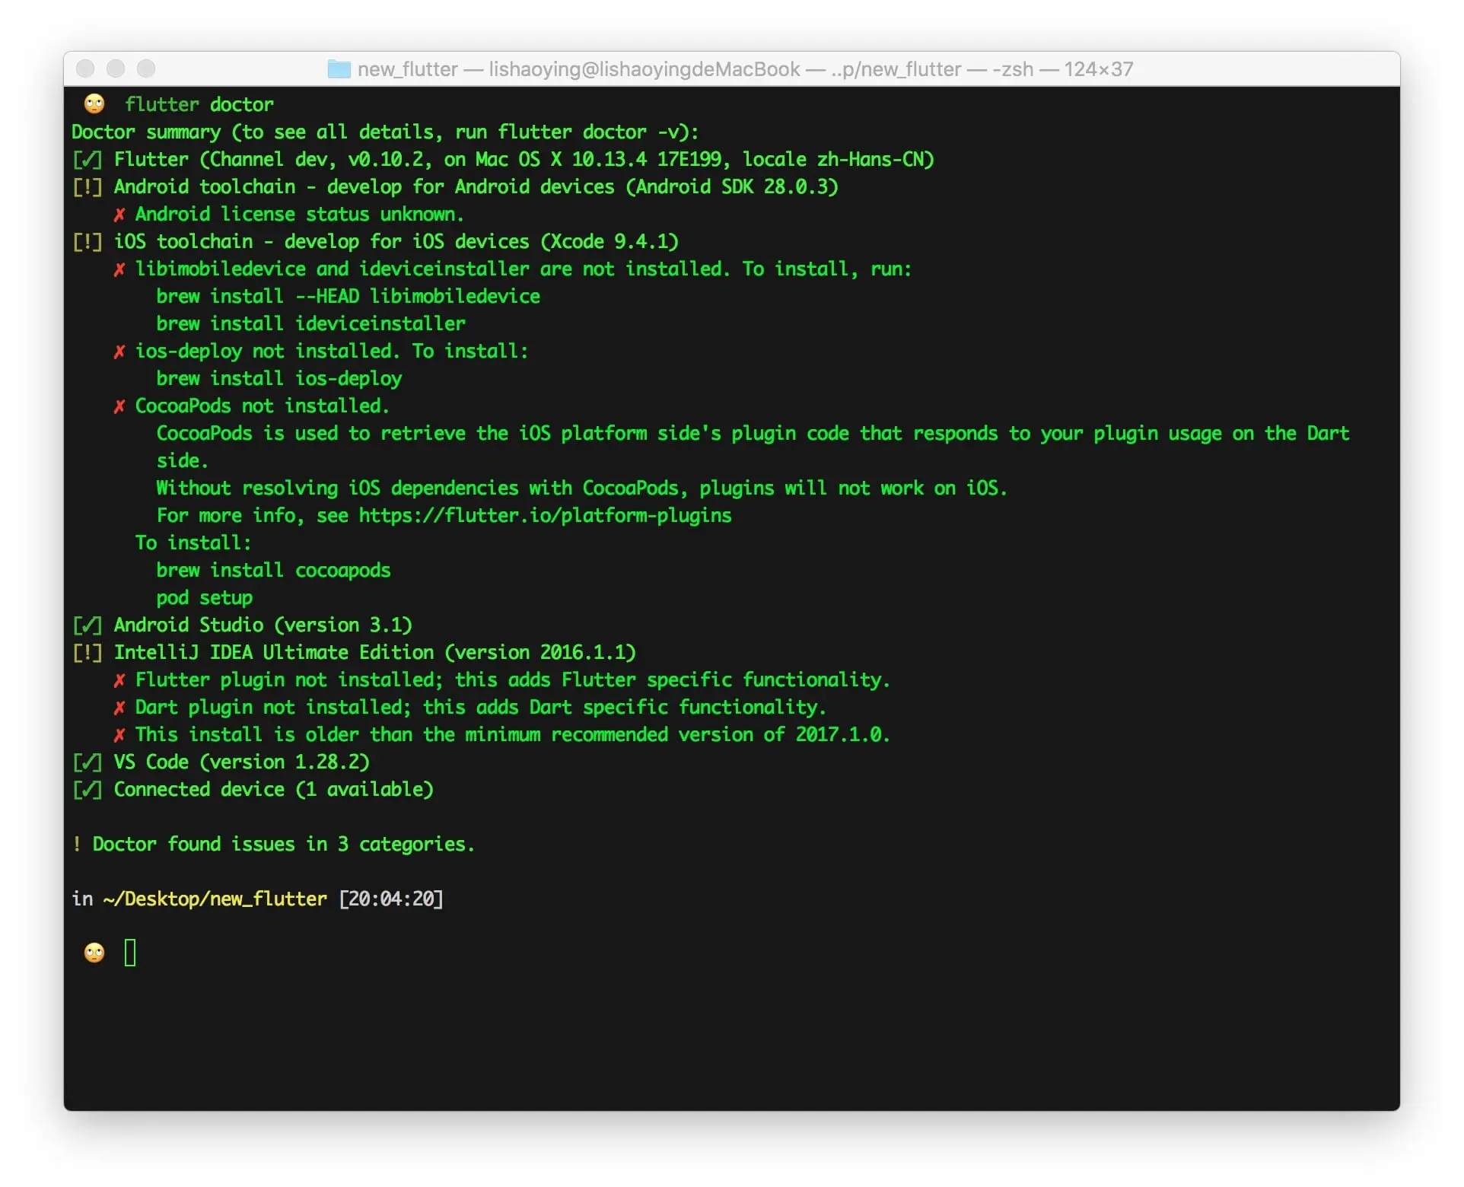Click the ~/Desktop/new_flutter path text

215,899
